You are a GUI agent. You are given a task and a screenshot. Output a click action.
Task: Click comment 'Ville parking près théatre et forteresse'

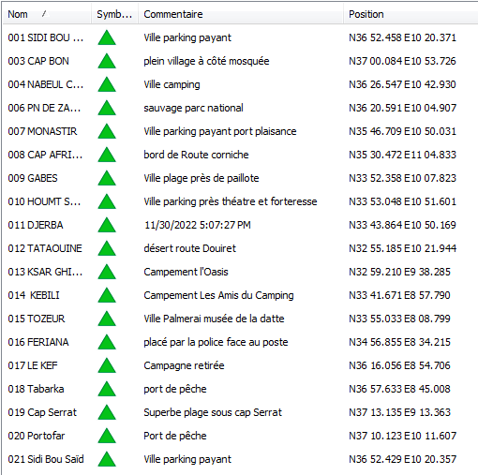231,201
